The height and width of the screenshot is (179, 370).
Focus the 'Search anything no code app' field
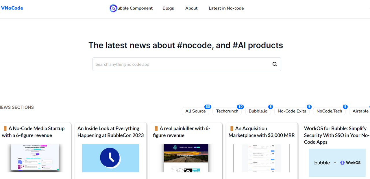pyautogui.click(x=187, y=64)
